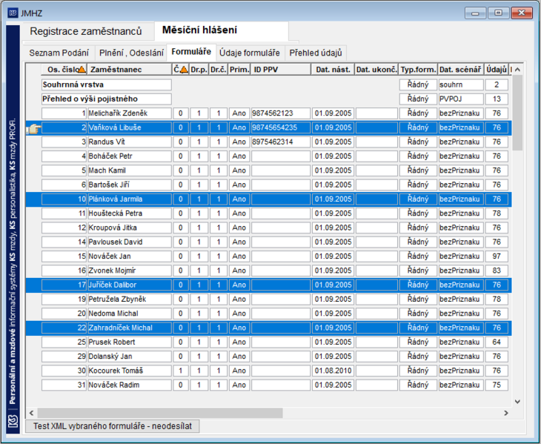
Task: Click the ID PPV field of Randus Vít
Action: [281, 142]
